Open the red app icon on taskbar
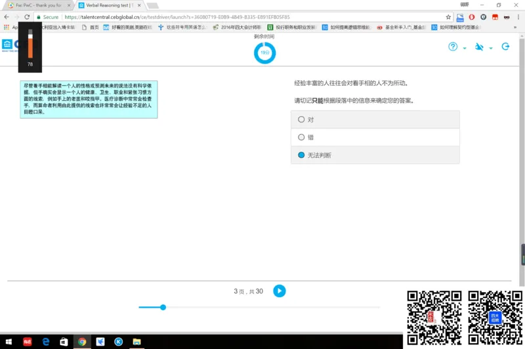Viewport: 525px width, 349px height. (x=27, y=342)
